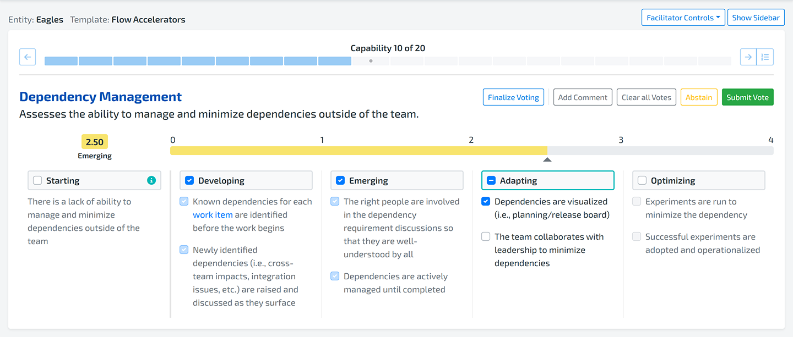This screenshot has height=337, width=793.
Task: Open the Facilitator Controls dropdown
Action: point(683,18)
